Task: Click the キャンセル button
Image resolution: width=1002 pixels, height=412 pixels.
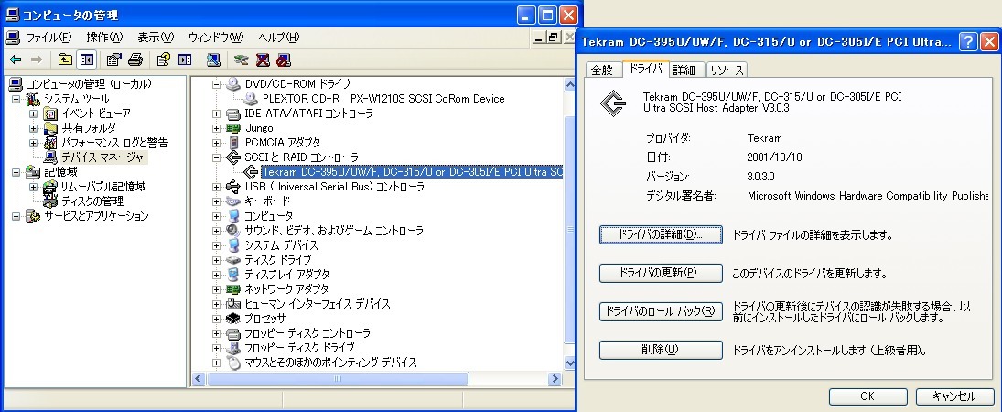Action: click(954, 396)
